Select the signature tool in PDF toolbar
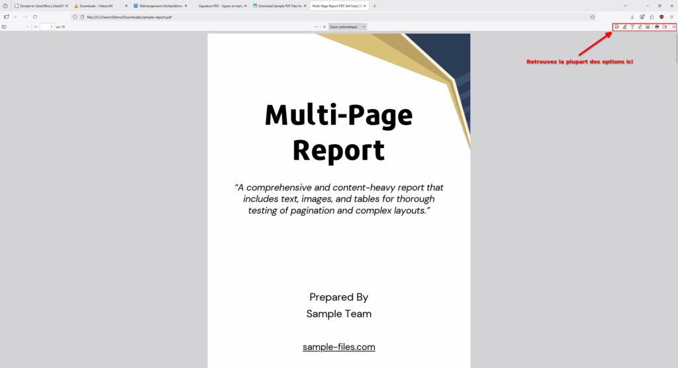678x368 pixels. click(616, 27)
